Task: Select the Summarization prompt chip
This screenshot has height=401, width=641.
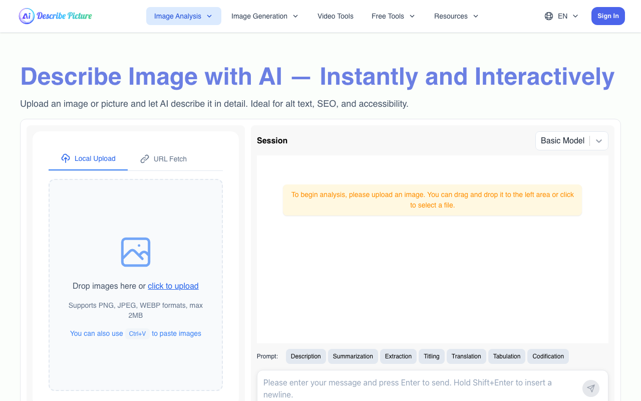Action: pyautogui.click(x=353, y=356)
